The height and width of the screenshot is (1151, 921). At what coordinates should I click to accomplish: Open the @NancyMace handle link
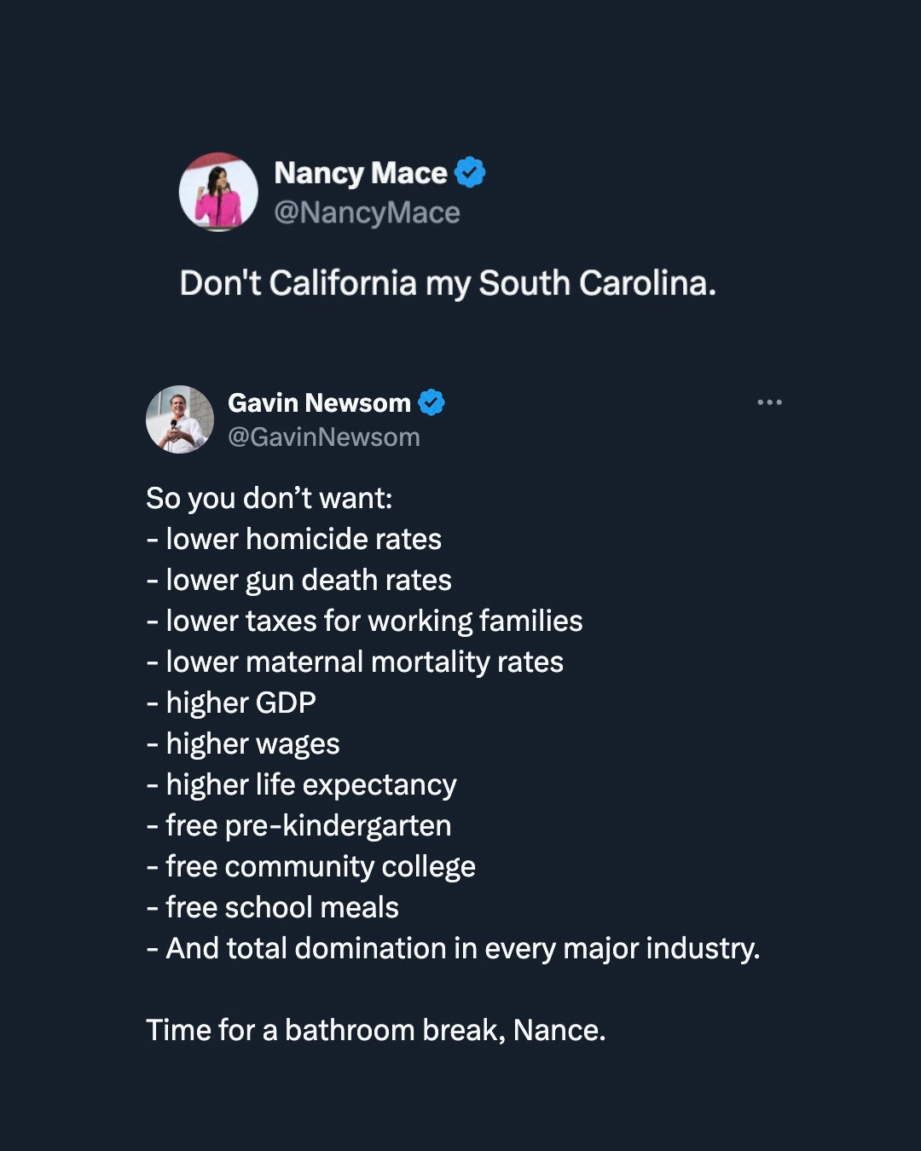point(367,212)
